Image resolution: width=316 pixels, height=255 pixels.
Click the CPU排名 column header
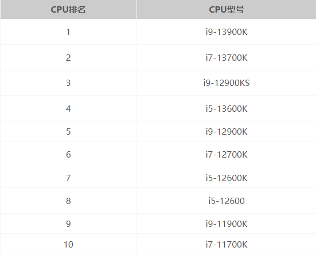pyautogui.click(x=68, y=10)
